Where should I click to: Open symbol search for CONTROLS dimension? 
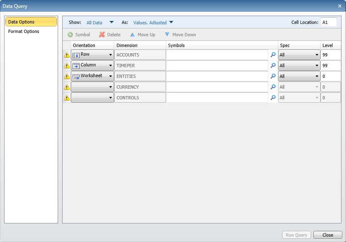pyautogui.click(x=273, y=98)
